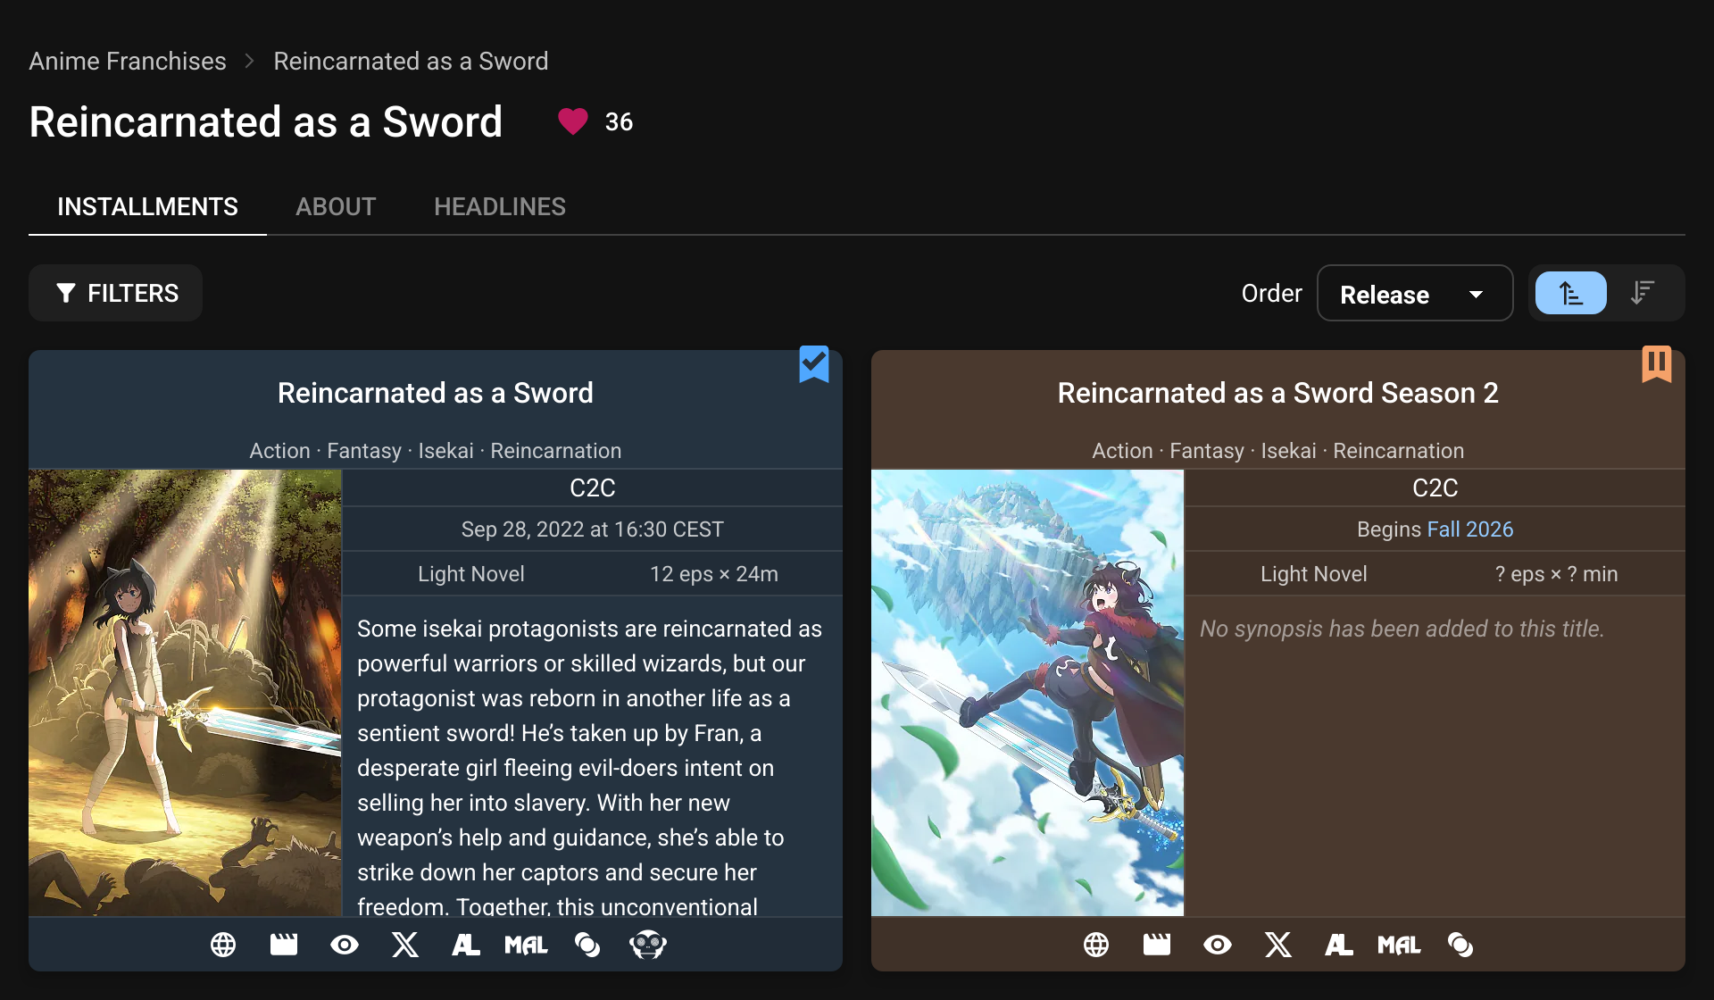Image resolution: width=1714 pixels, height=1000 pixels.
Task: Go to Anime Franchises breadcrumb
Action: click(128, 61)
